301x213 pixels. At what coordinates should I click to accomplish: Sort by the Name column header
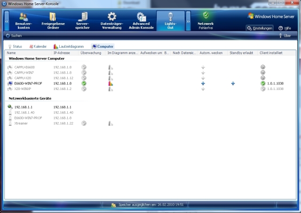pos(28,53)
